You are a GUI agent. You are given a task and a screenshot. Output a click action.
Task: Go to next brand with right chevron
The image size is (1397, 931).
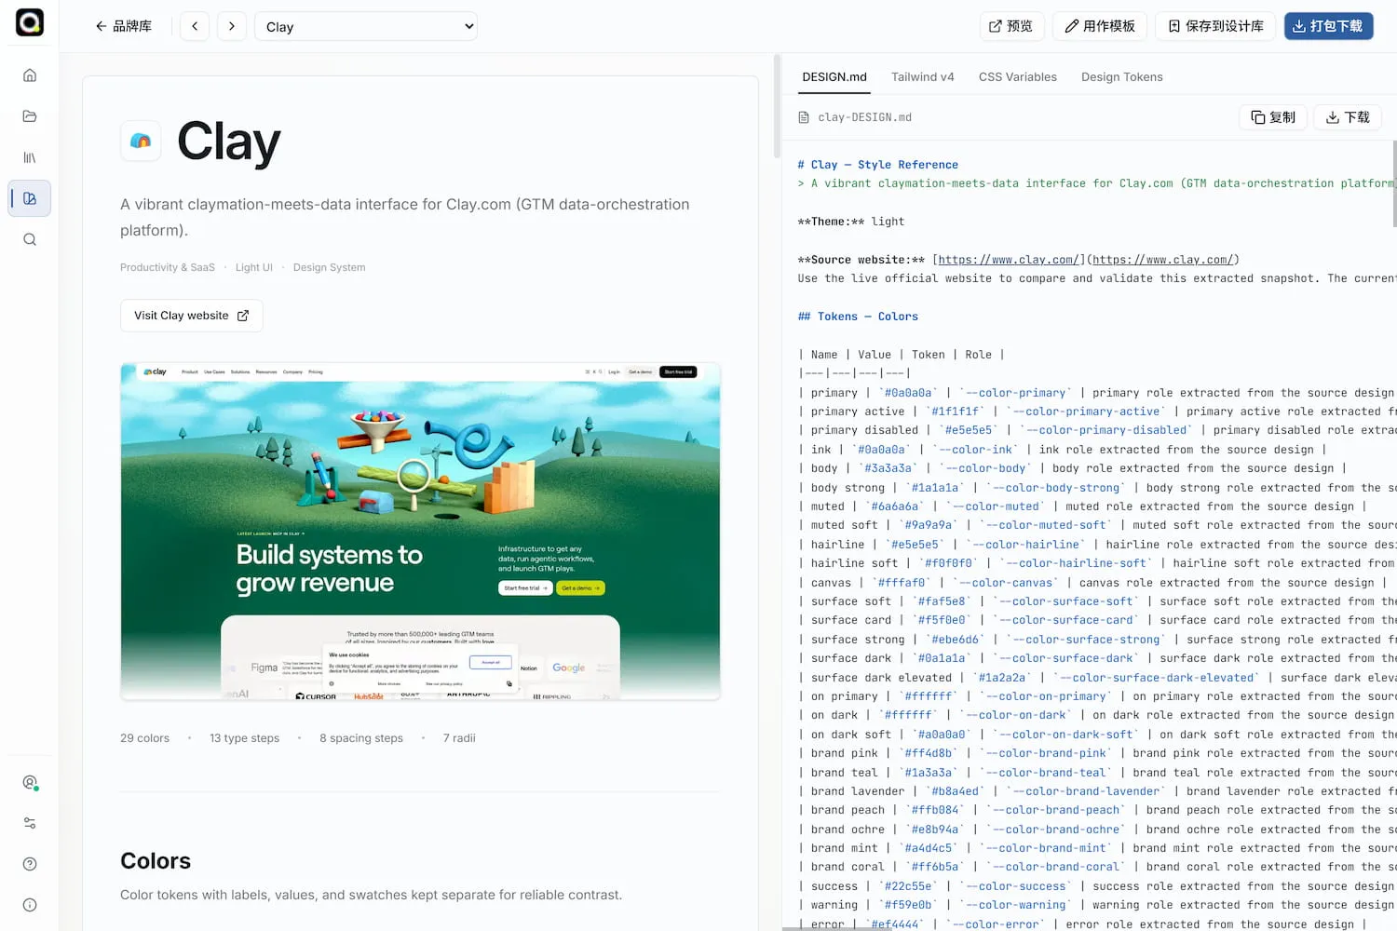(x=232, y=26)
